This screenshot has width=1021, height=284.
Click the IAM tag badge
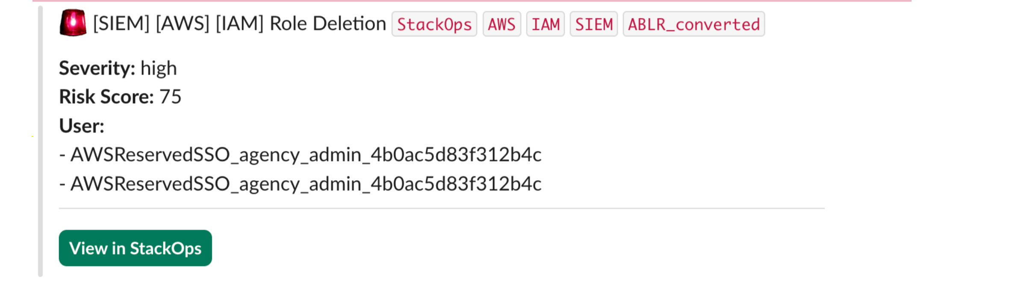(x=546, y=24)
